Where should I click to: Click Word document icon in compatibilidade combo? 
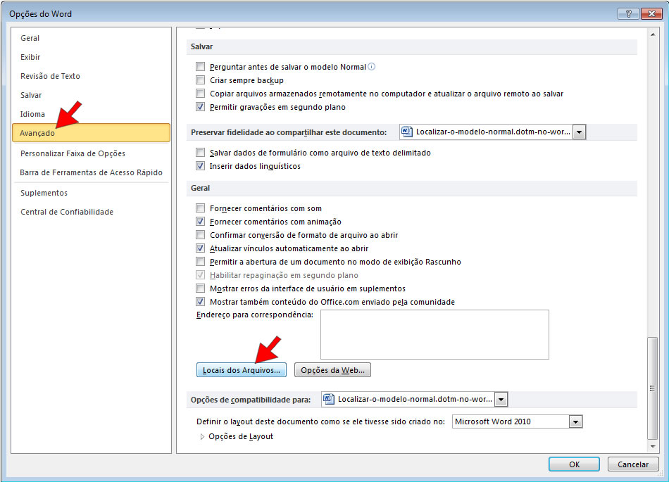tap(329, 399)
